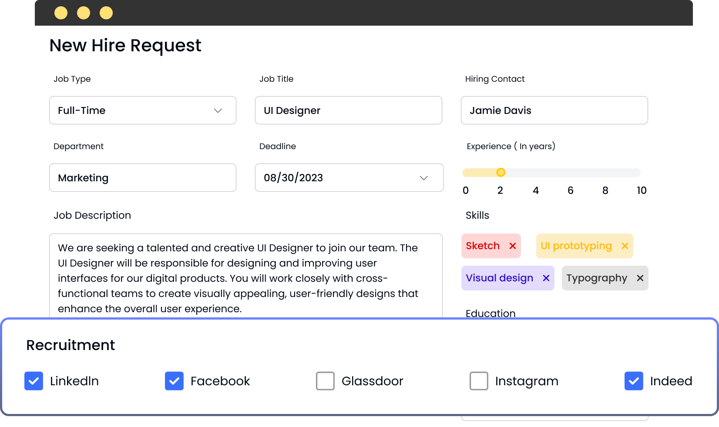Click the Department field showing Marketing
Image resolution: width=719 pixels, height=427 pixels.
point(142,178)
